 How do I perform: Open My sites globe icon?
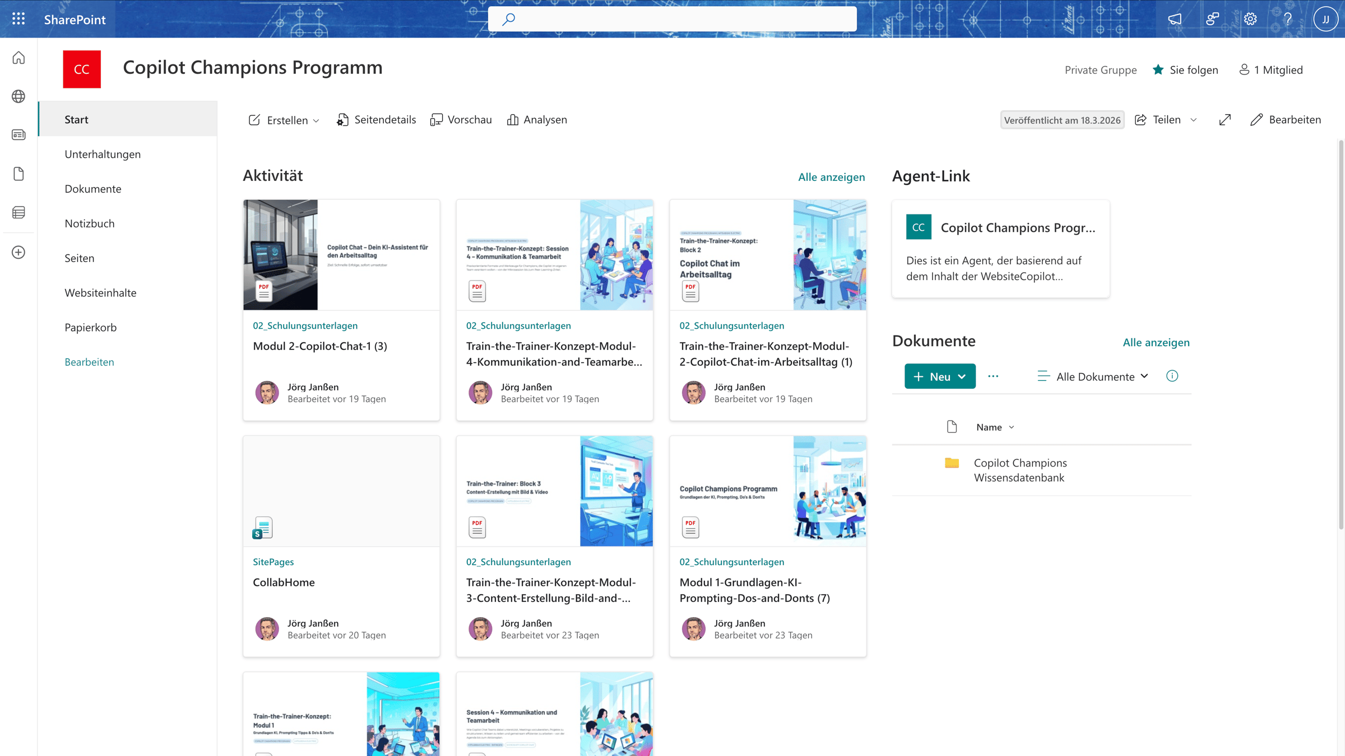click(x=18, y=96)
